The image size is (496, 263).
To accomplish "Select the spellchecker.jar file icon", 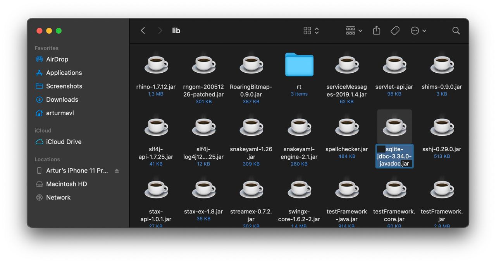I will pyautogui.click(x=347, y=126).
